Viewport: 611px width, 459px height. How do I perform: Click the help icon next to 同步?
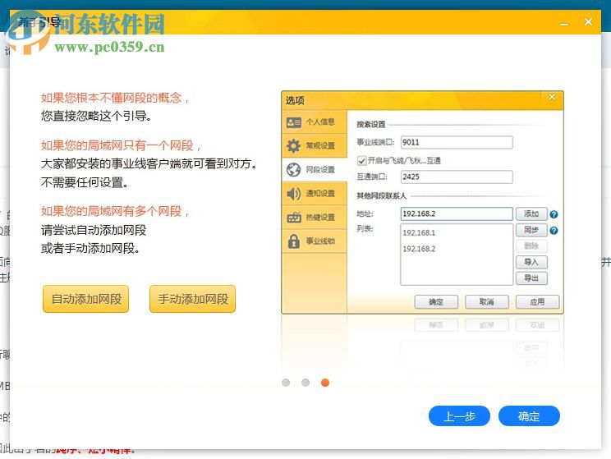pyautogui.click(x=554, y=231)
